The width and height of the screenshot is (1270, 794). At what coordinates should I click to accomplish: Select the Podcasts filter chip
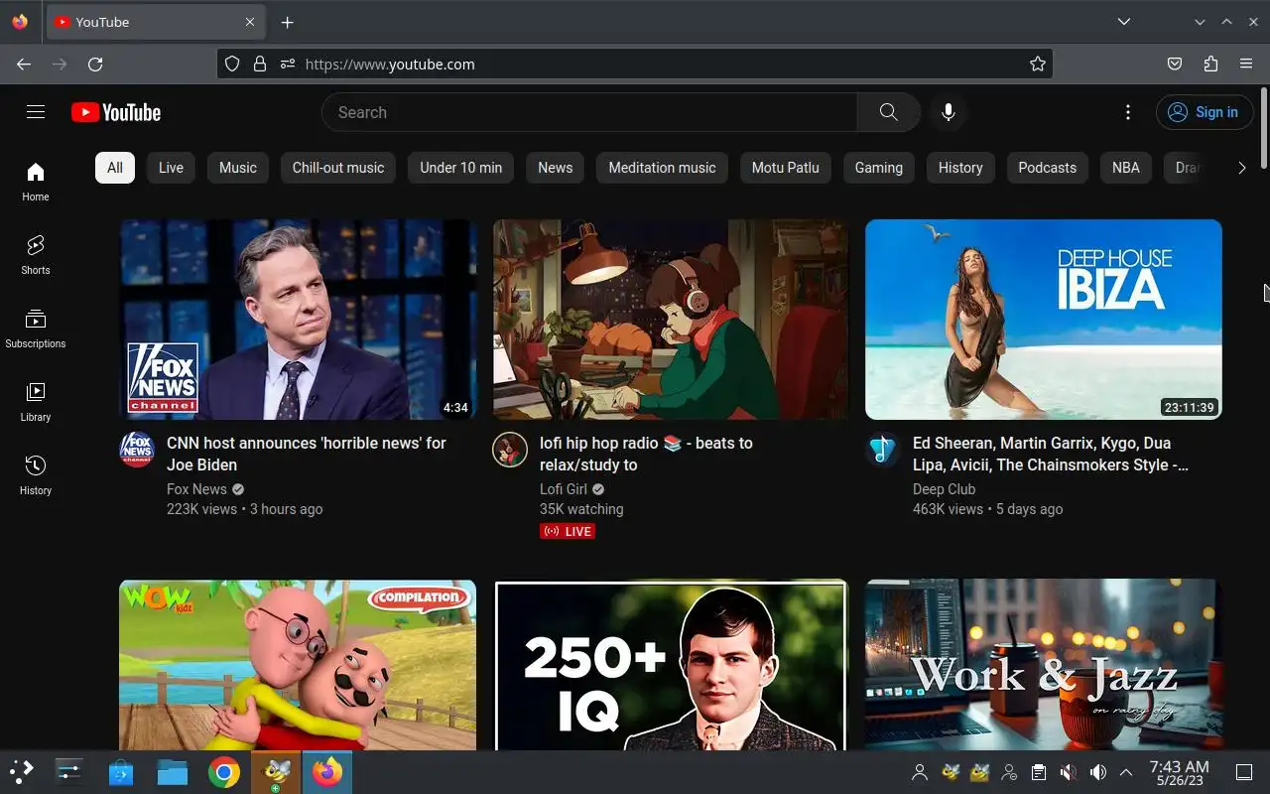(x=1048, y=168)
